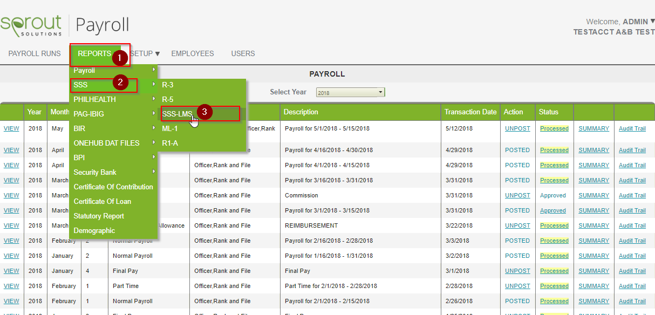Open the REPORTS menu
655x315 pixels.
click(94, 53)
